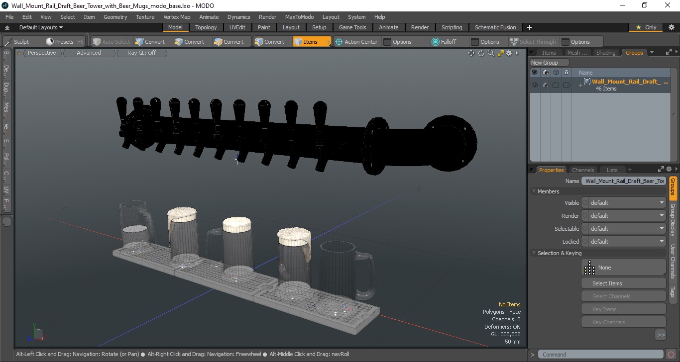The width and height of the screenshot is (680, 362).
Task: Click the eye column header in Groups
Action: click(535, 73)
